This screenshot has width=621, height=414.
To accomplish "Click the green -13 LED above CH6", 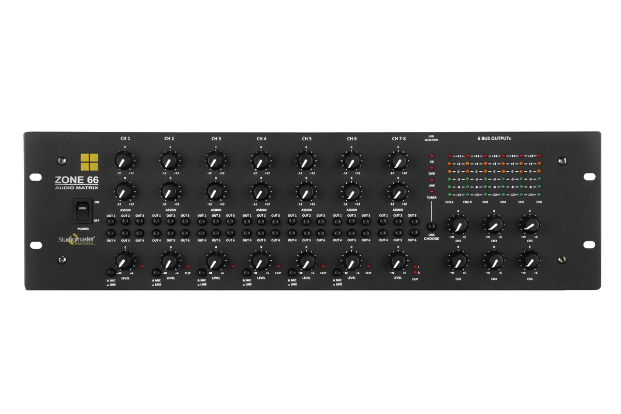I will tap(539, 195).
